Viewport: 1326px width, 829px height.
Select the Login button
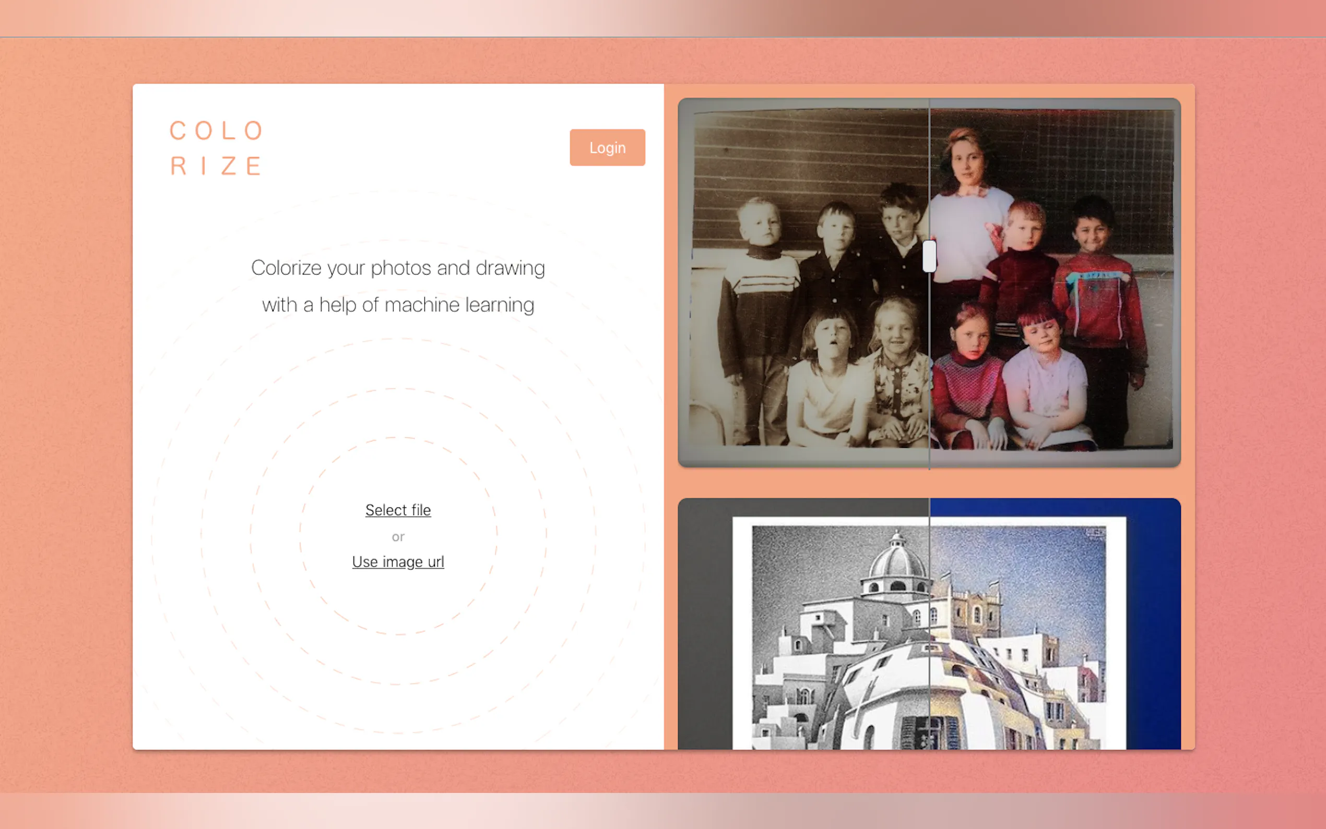click(x=607, y=147)
